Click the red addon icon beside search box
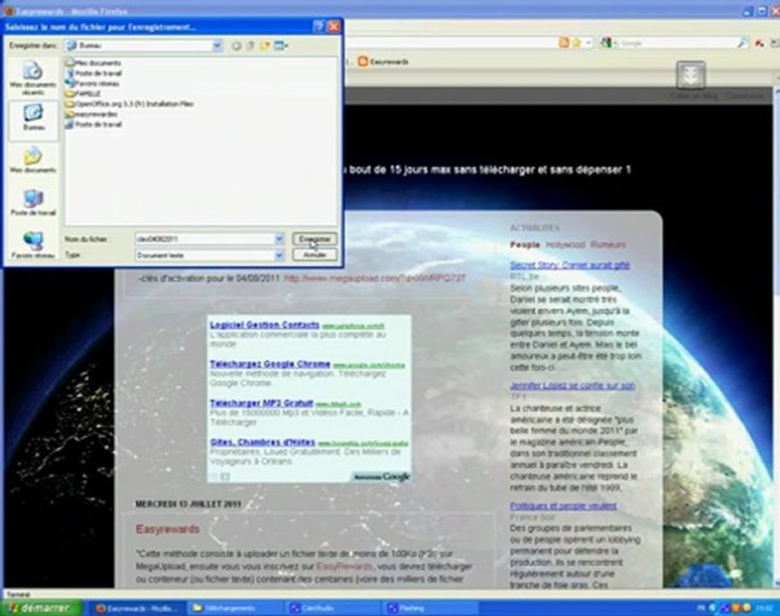This screenshot has height=616, width=780. [x=759, y=44]
